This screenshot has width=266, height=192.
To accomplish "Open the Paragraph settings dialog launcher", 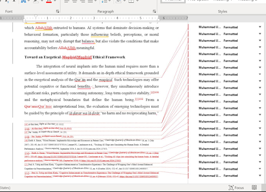I will pyautogui.click(x=154, y=11).
